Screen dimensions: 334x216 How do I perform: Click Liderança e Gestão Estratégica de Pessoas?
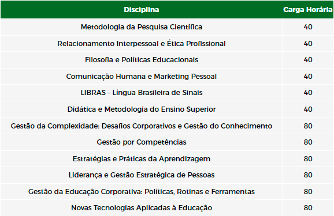(x=142, y=175)
